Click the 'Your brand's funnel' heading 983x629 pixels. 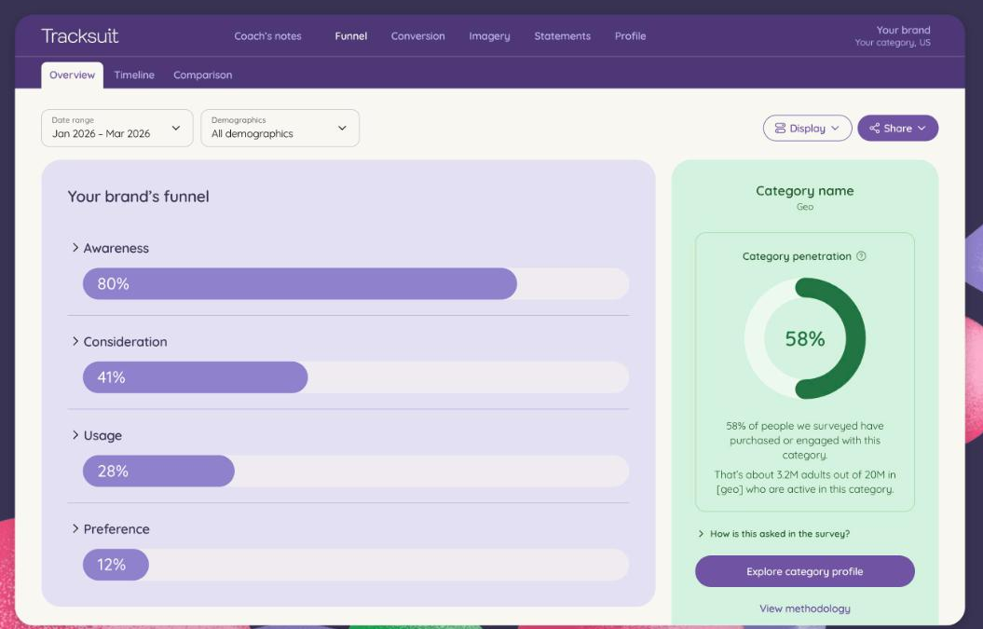(139, 197)
